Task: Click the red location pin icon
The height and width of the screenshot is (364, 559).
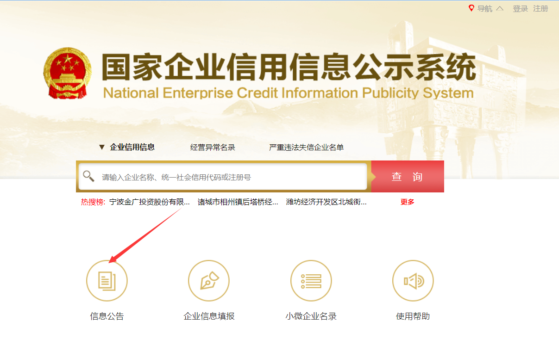Action: (x=471, y=8)
